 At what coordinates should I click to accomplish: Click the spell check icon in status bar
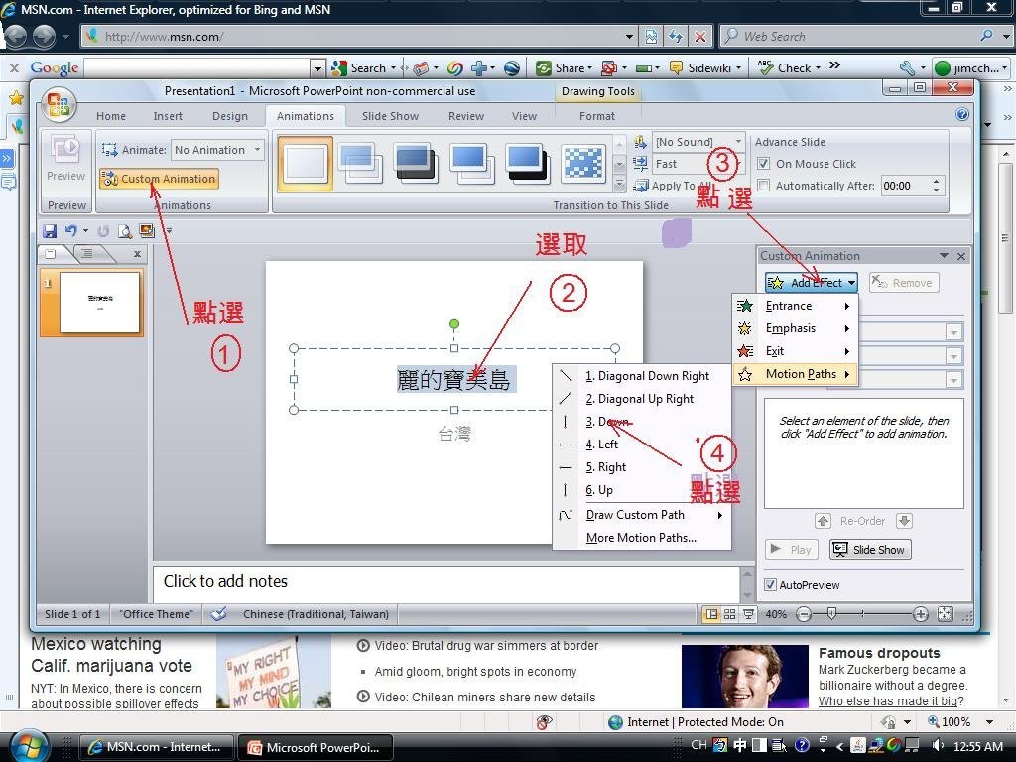[x=218, y=613]
